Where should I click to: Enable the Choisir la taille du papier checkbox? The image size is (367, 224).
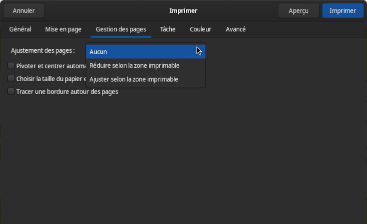pyautogui.click(x=11, y=79)
